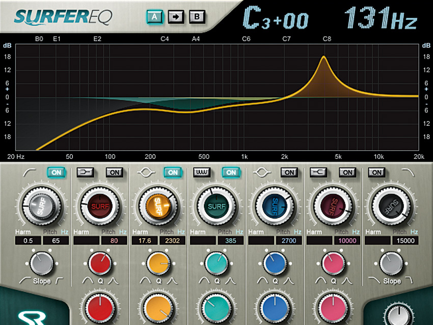Image resolution: width=433 pixels, height=325 pixels.
Task: Disable the teal harmonic band ON switch
Action: 231,173
